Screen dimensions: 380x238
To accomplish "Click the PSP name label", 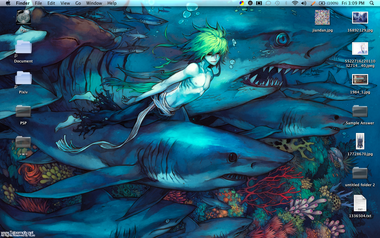I will (23, 123).
